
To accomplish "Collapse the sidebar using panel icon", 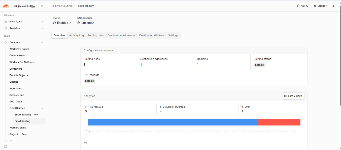I will [x=6, y=146].
